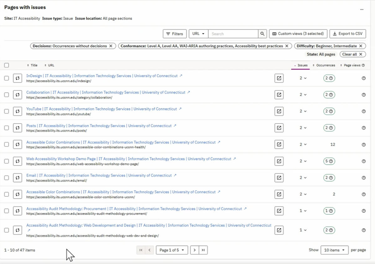The height and width of the screenshot is (264, 375).
Task: Remove the Decisions filter chip
Action: click(x=111, y=46)
